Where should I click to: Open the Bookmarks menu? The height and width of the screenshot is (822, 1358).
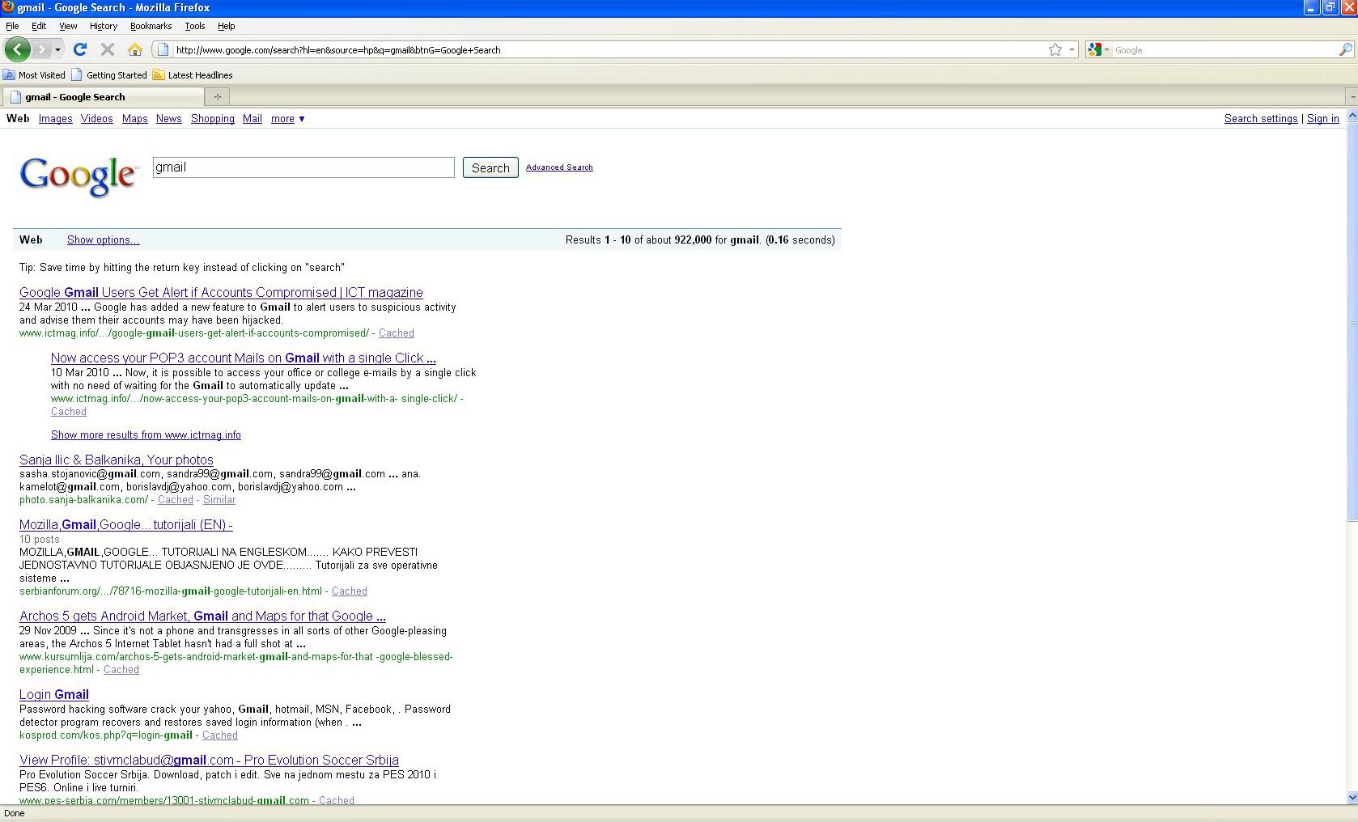pos(151,26)
